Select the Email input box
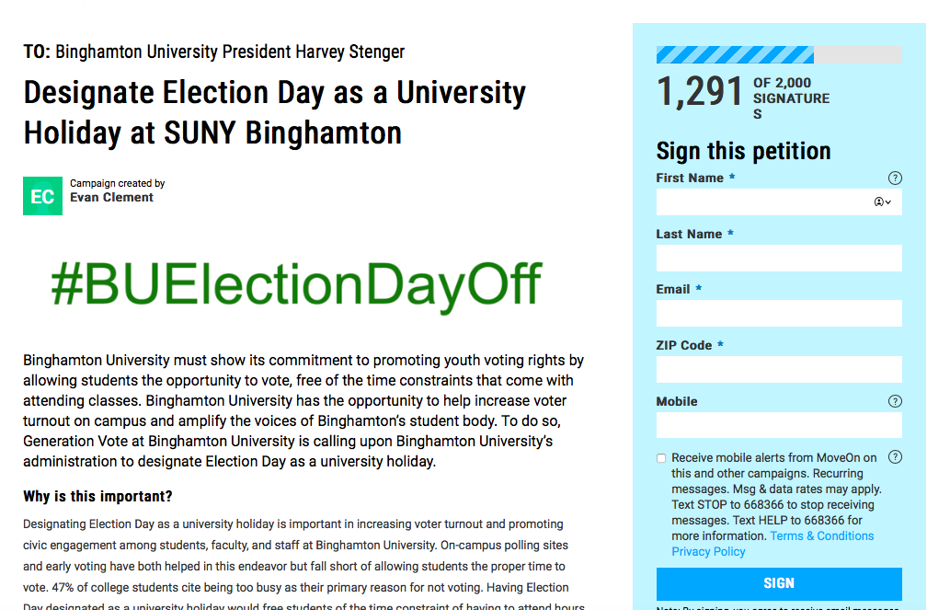927x610 pixels. click(779, 314)
